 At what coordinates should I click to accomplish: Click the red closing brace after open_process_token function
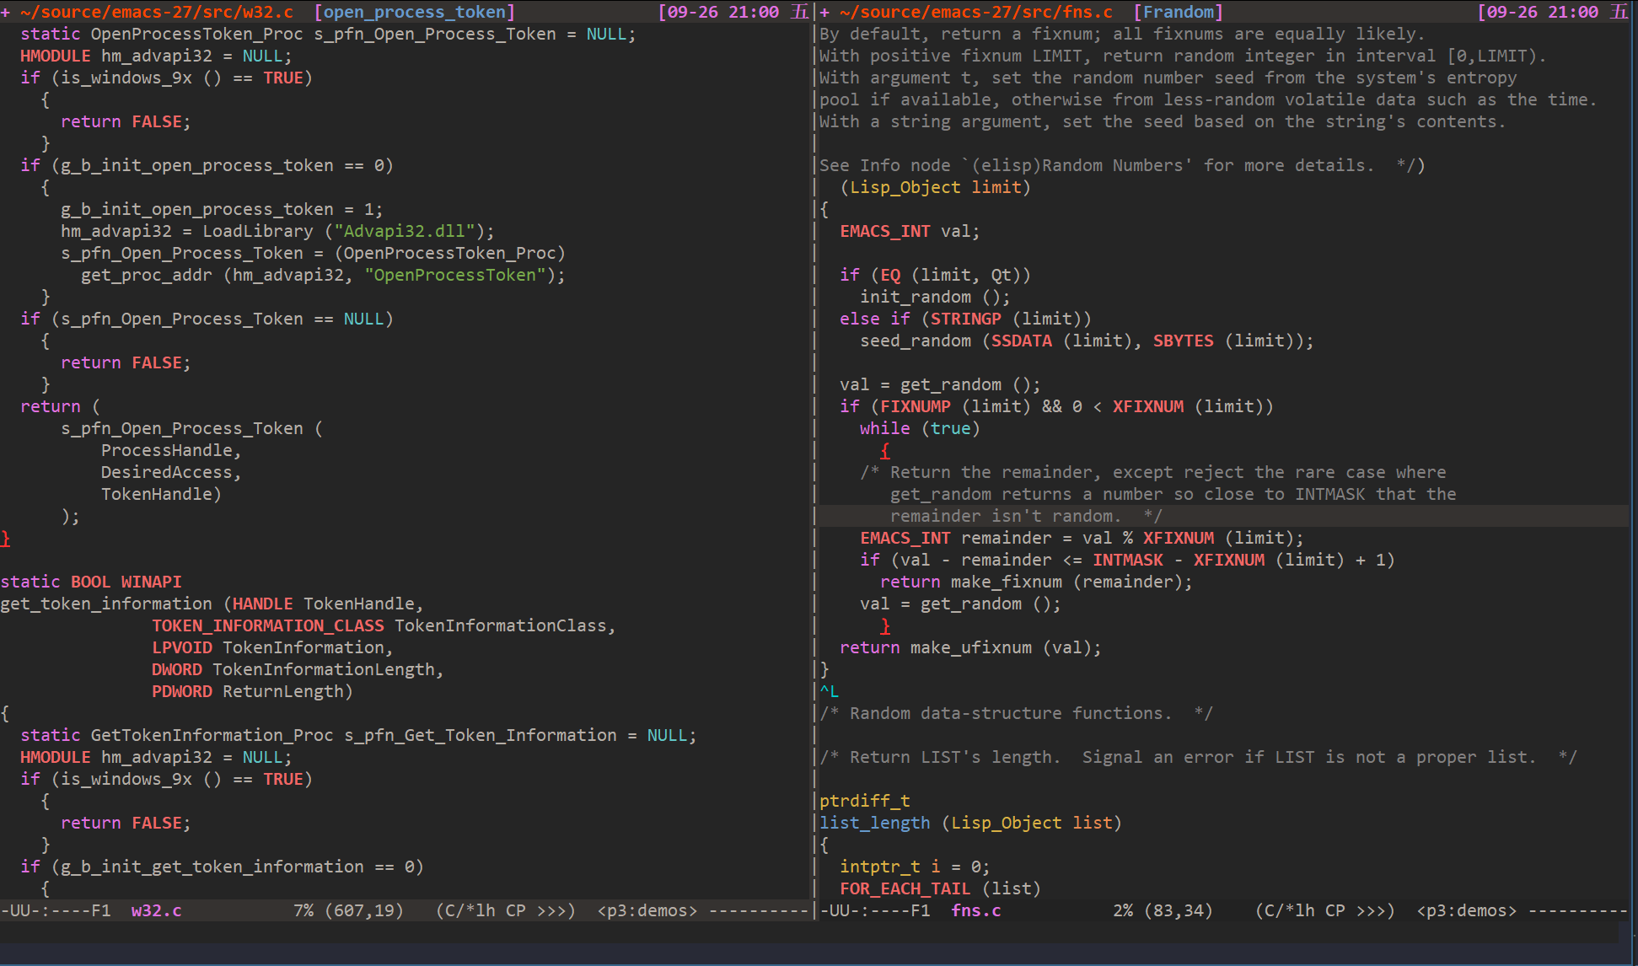6,538
